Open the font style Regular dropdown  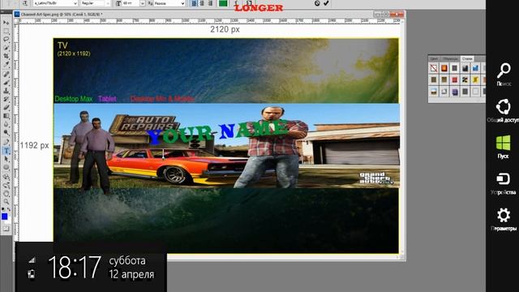pyautogui.click(x=95, y=3)
